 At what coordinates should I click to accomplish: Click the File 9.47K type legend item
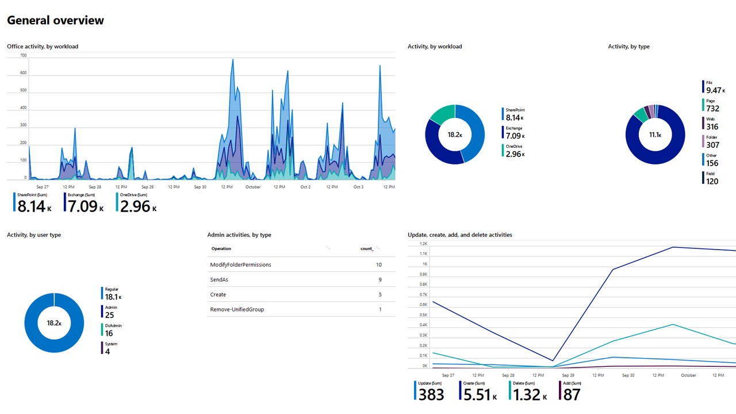point(714,87)
